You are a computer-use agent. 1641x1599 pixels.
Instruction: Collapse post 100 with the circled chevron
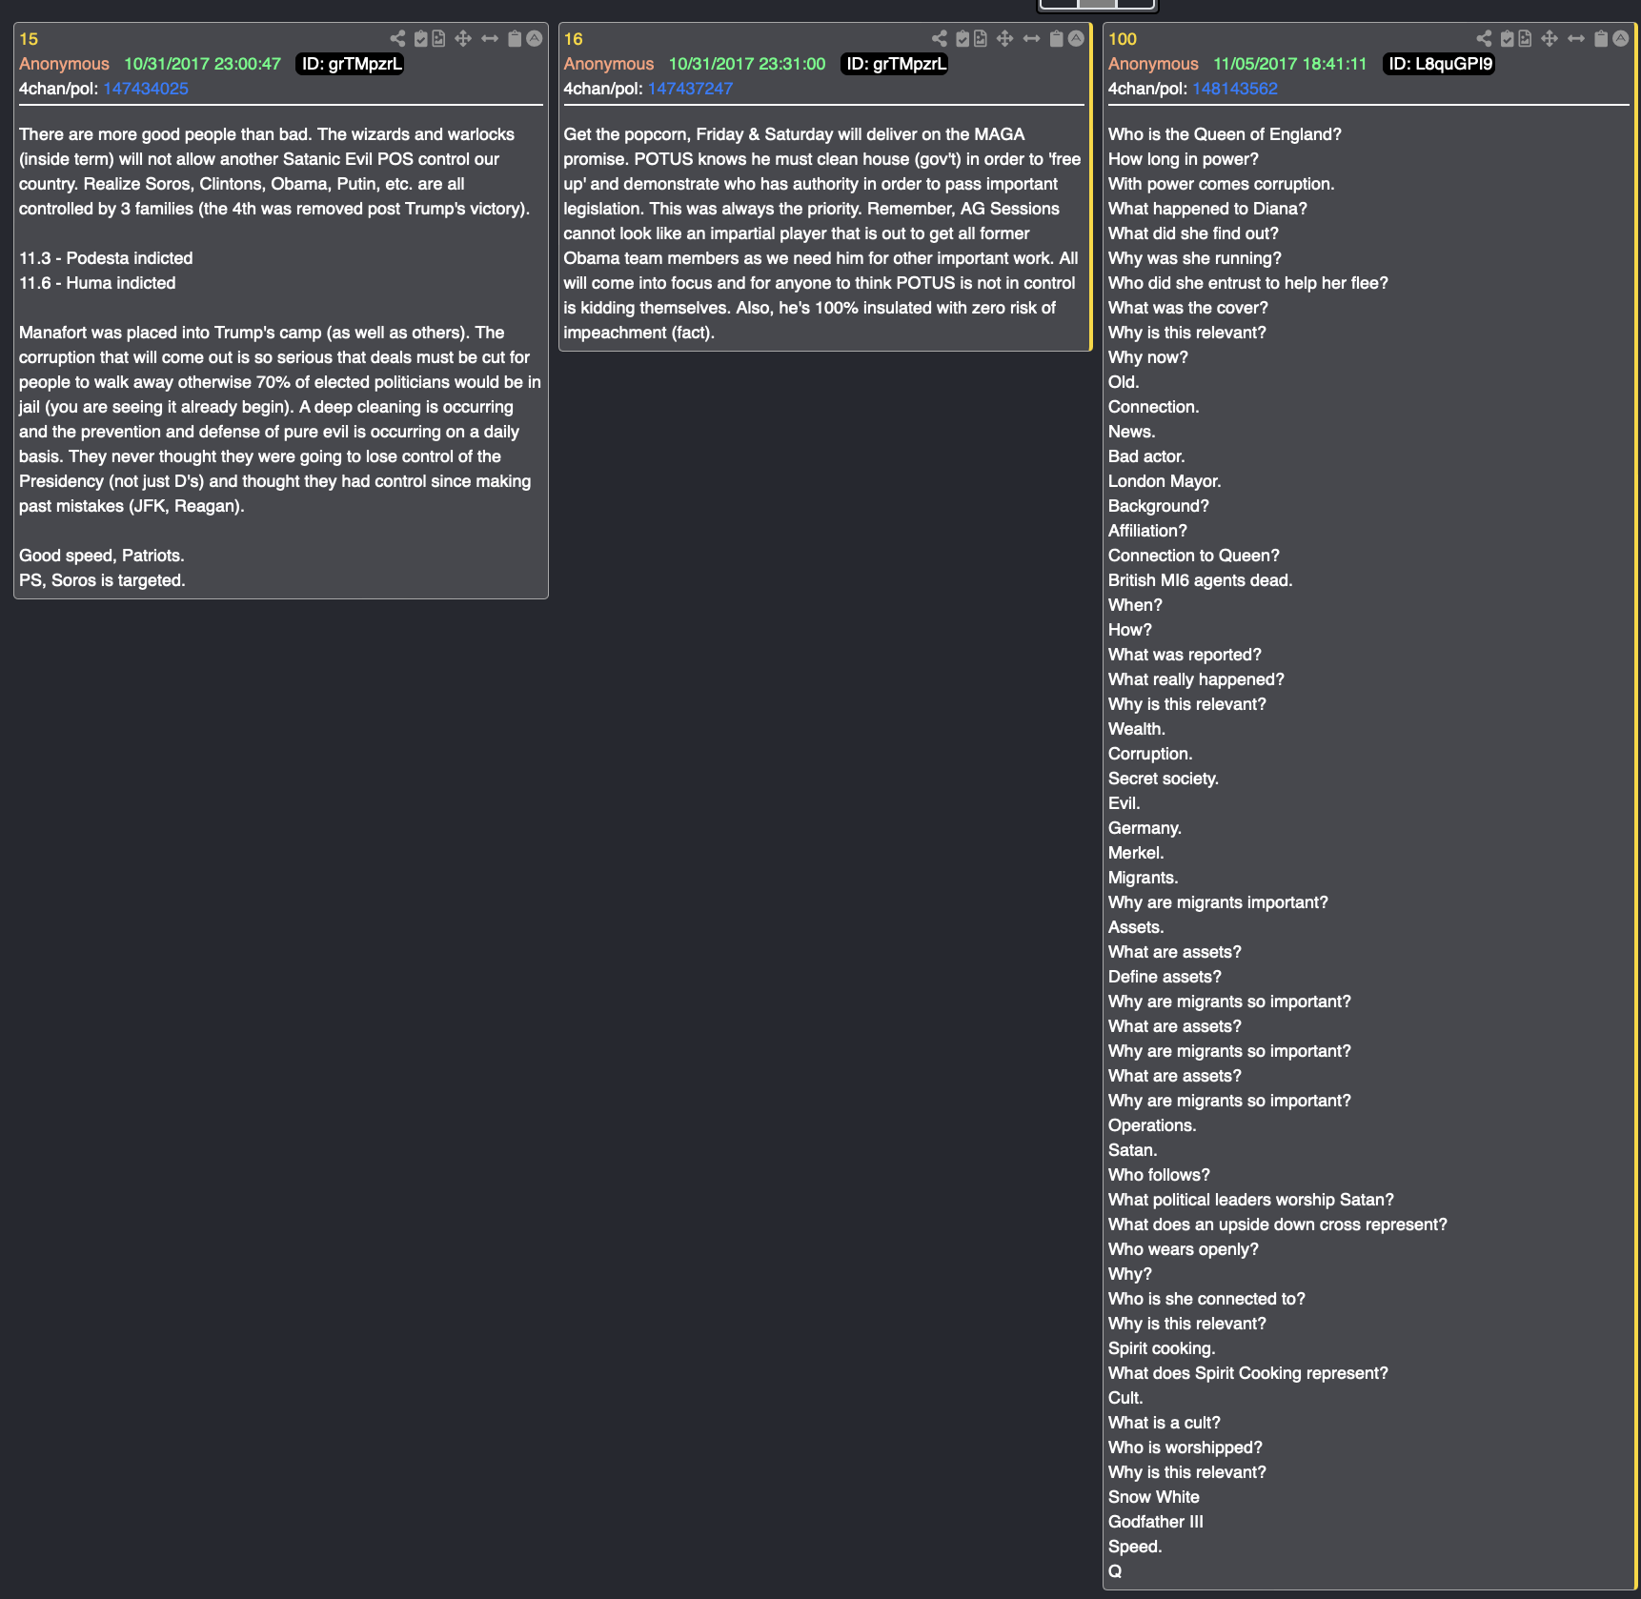(1621, 39)
